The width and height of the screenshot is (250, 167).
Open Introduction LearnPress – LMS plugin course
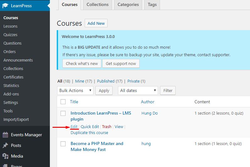[101, 116]
